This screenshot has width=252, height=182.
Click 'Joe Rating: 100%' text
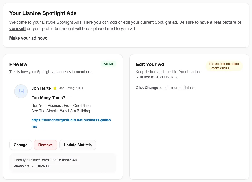tap(72, 88)
